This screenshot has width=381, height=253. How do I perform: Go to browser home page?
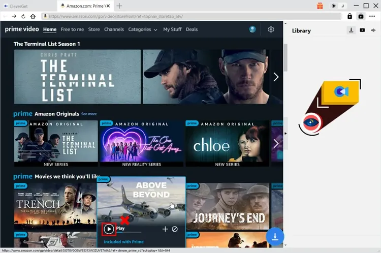33,16
